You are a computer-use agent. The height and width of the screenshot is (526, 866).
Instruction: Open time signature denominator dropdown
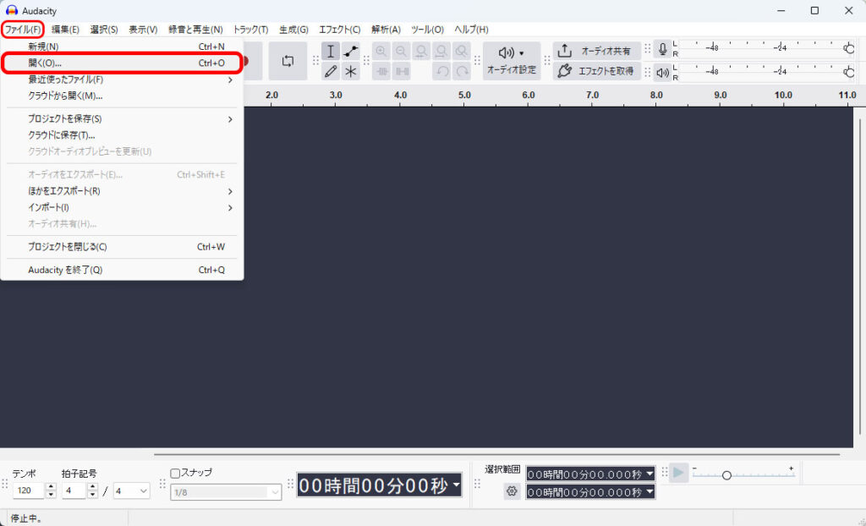point(144,490)
